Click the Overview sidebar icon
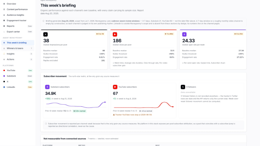This screenshot has width=260, height=146. pos(4,4)
